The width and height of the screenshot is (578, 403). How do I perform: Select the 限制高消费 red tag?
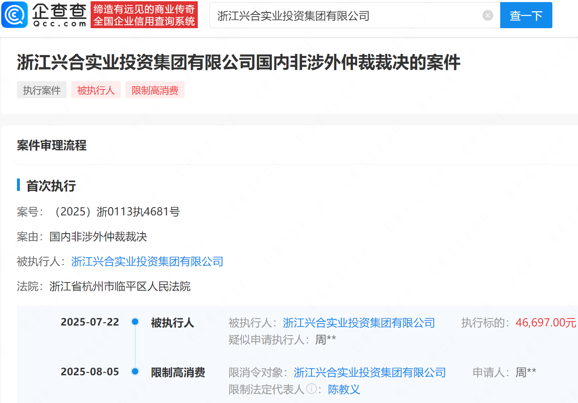point(155,90)
